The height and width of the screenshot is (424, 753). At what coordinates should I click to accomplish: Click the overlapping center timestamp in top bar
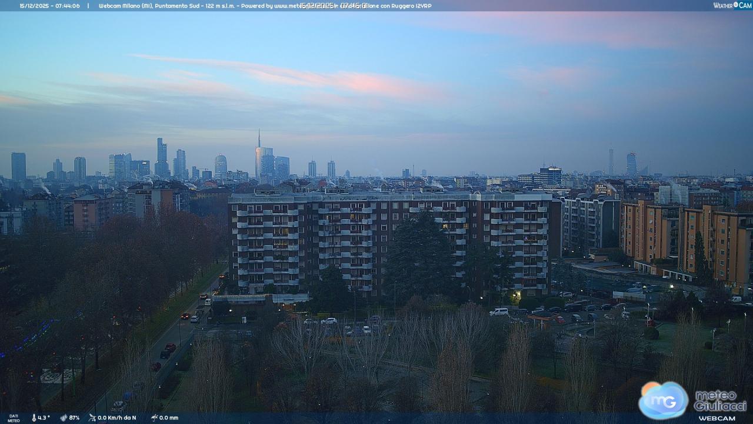333,5
